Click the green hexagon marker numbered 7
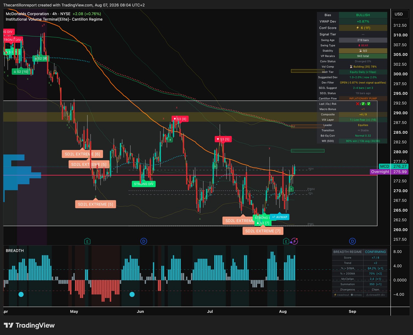The image size is (413, 335). 291,189
